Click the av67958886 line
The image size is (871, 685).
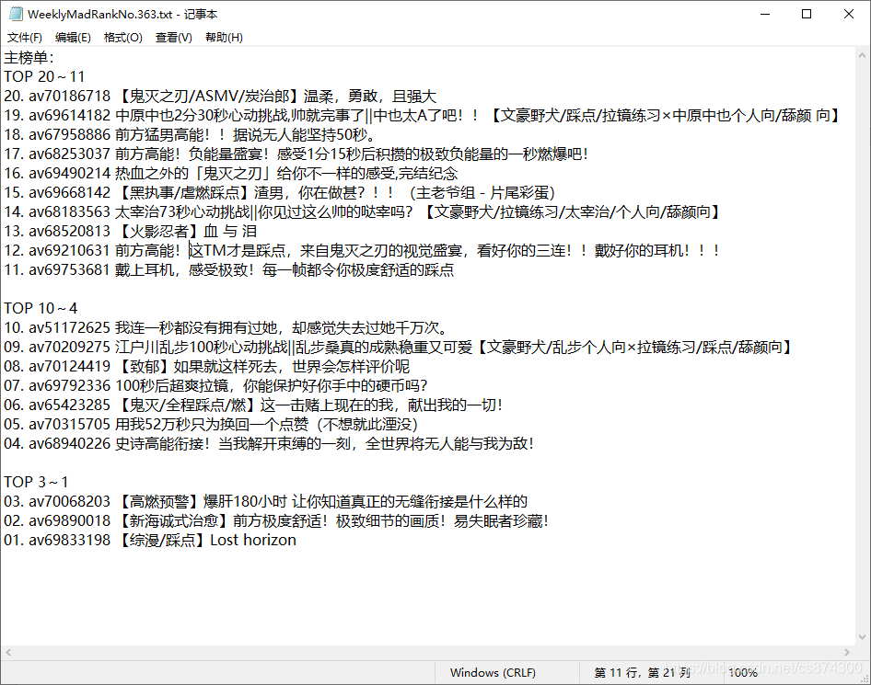tap(191, 135)
